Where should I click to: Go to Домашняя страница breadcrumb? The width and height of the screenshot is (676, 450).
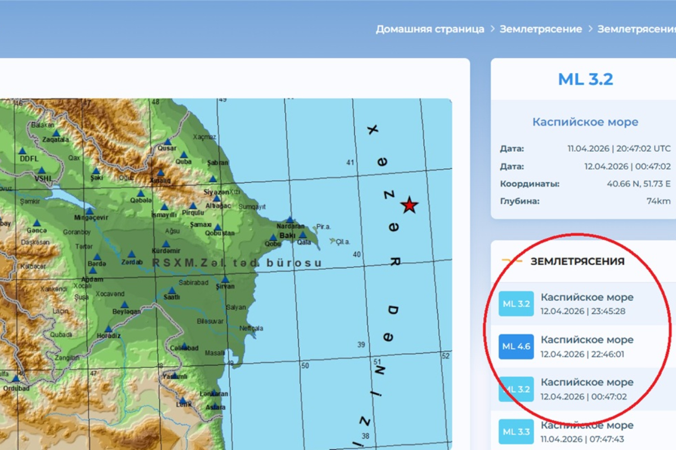430,29
